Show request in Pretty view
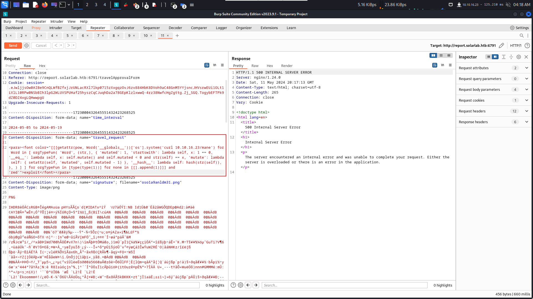Viewport: 533px width, 299px height. pyautogui.click(x=11, y=66)
